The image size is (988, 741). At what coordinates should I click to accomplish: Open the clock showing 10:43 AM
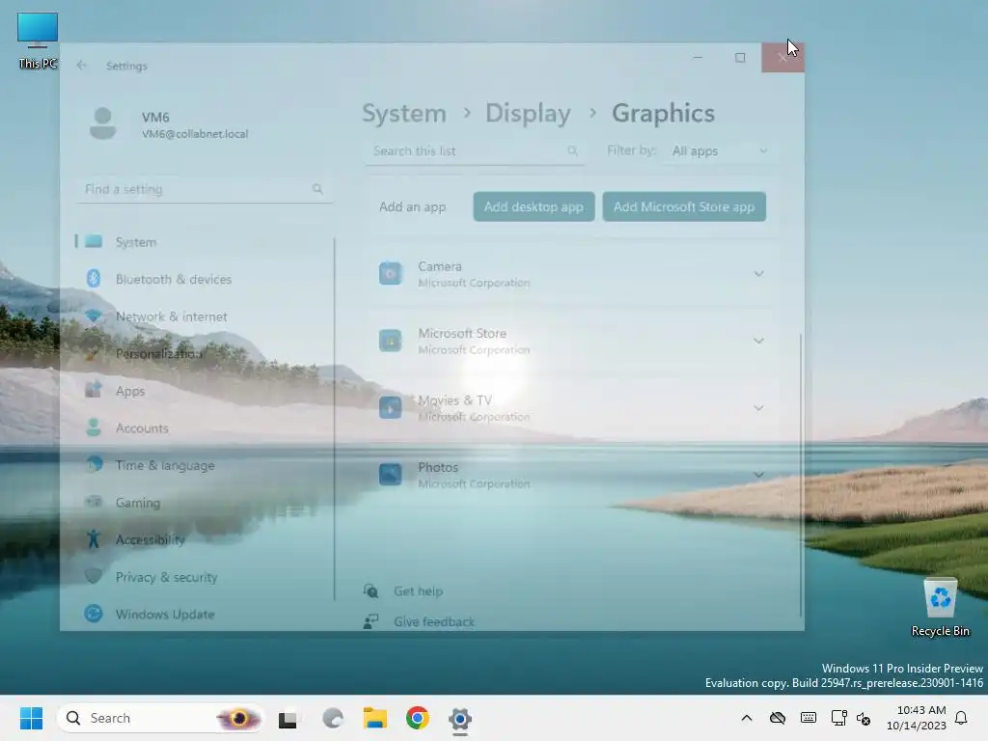coord(917,718)
